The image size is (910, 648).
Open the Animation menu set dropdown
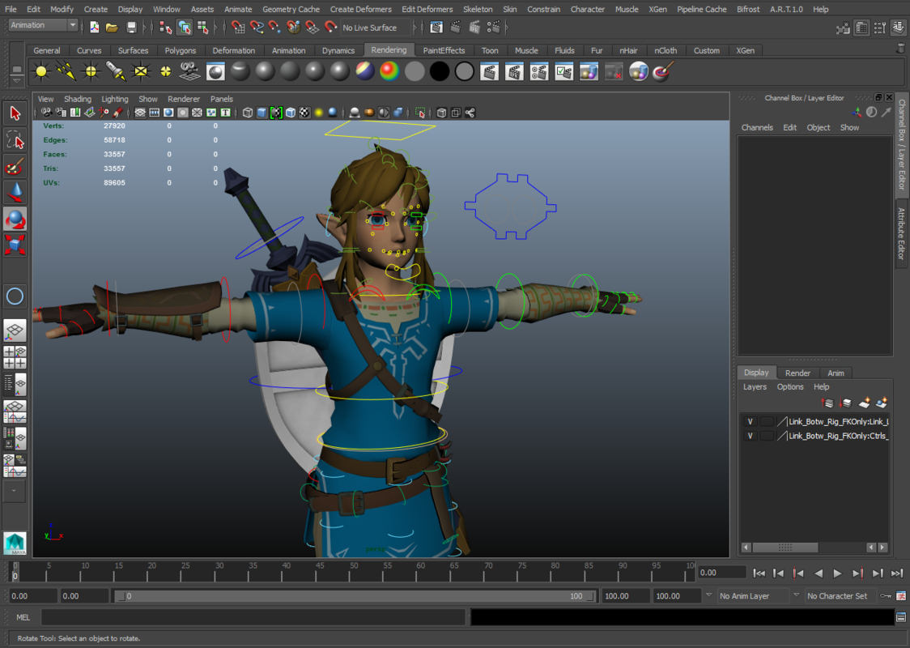point(43,25)
